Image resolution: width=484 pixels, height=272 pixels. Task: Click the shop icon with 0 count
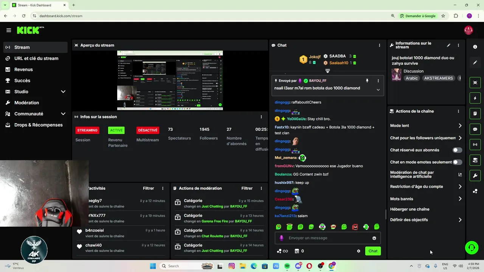coord(299,251)
